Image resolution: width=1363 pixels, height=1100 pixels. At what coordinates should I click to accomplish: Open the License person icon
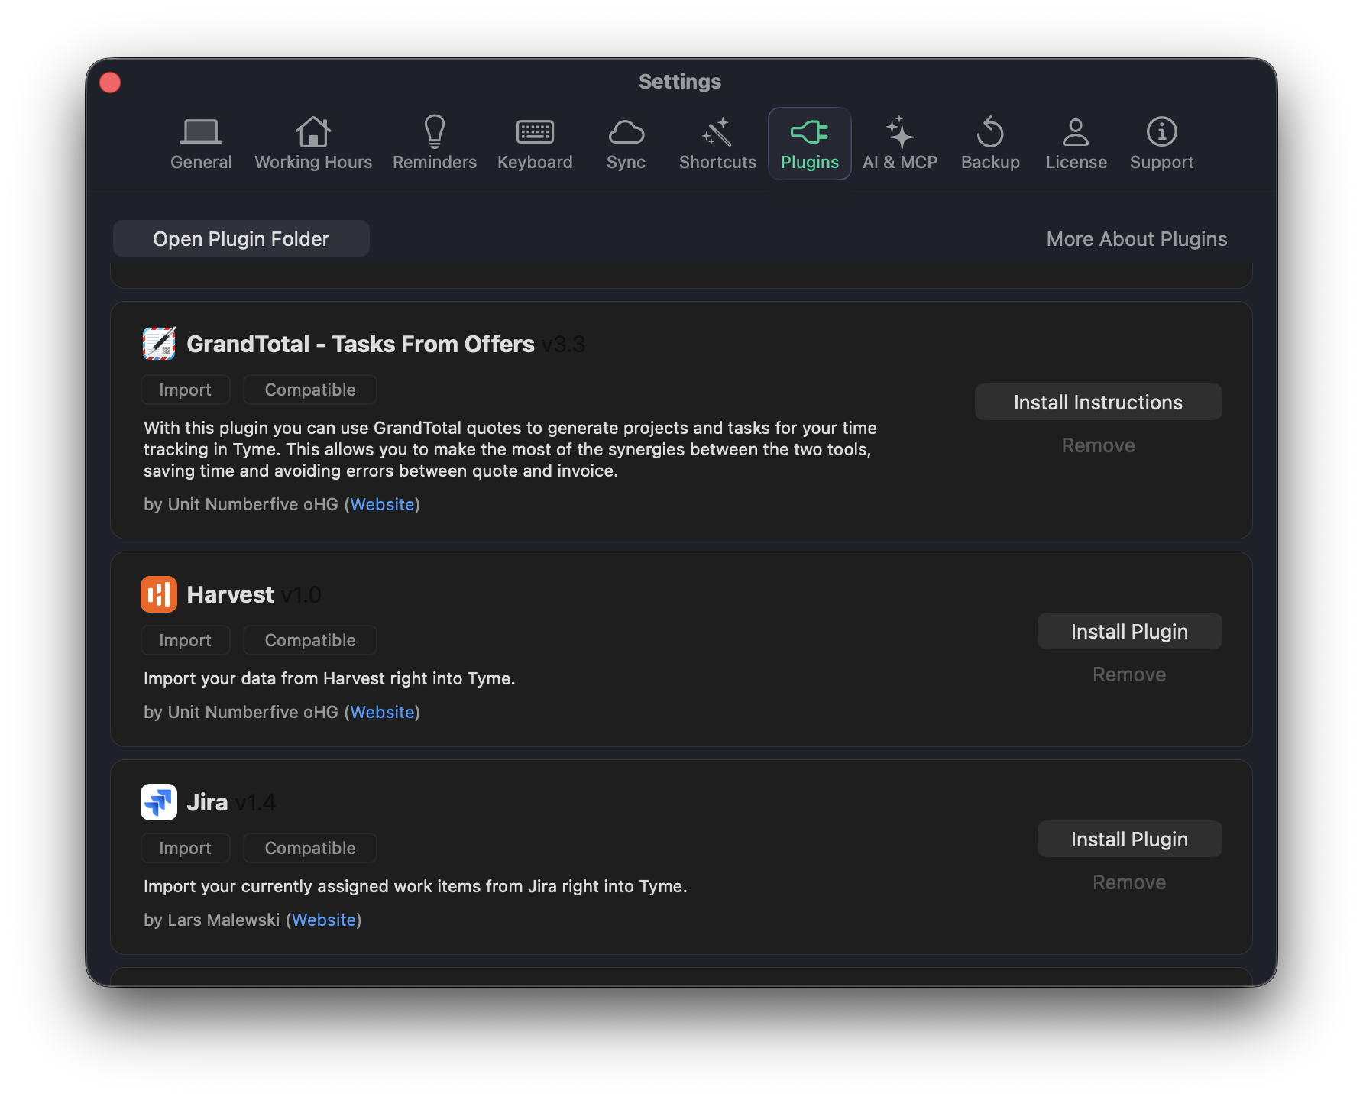click(x=1076, y=131)
